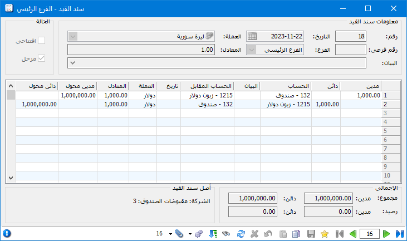Click the رقم فرعي sub-number field
This screenshot has width=407, height=241.
click(x=351, y=50)
